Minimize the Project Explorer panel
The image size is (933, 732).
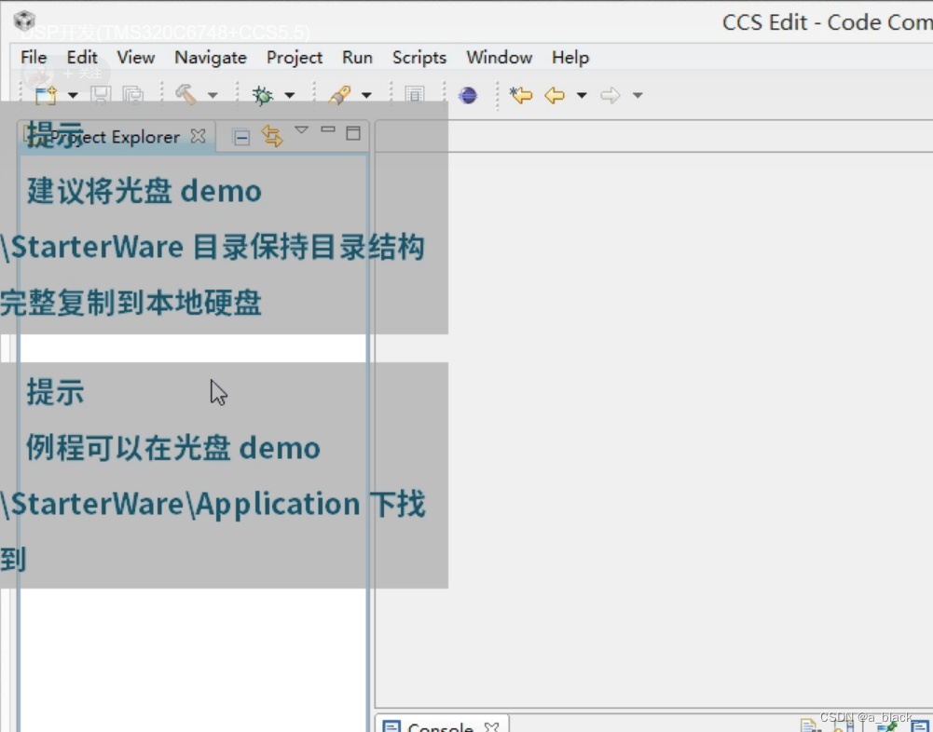click(x=328, y=129)
